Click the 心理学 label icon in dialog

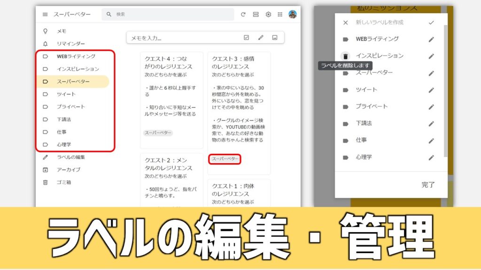pos(345,157)
